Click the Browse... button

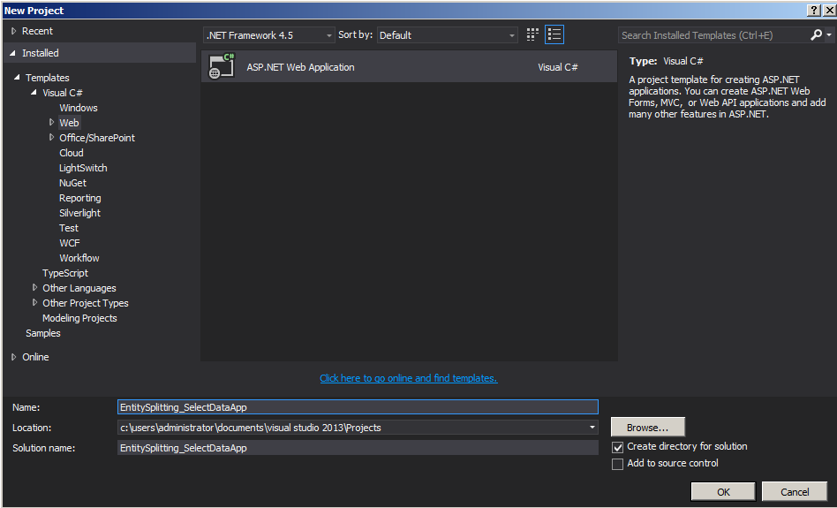pyautogui.click(x=647, y=428)
